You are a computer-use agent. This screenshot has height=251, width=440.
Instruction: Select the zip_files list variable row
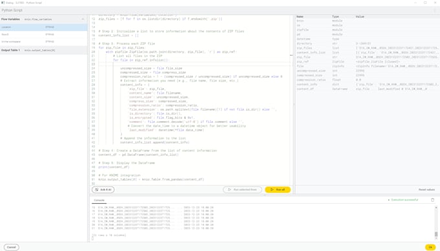point(368,48)
